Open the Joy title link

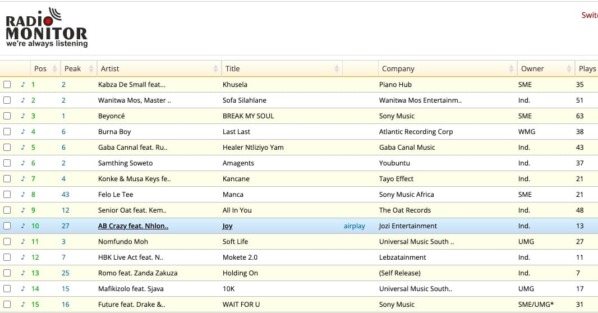(x=227, y=225)
